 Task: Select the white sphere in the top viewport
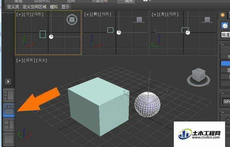(51, 37)
